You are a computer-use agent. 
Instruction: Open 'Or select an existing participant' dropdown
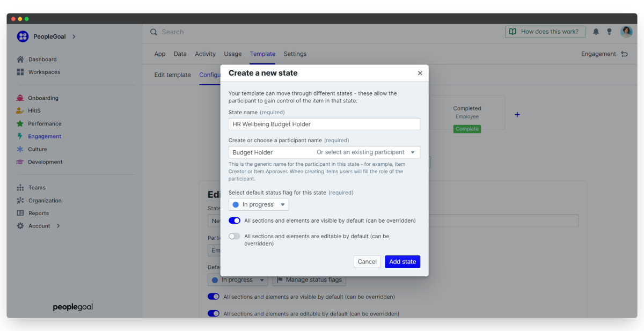[365, 152]
